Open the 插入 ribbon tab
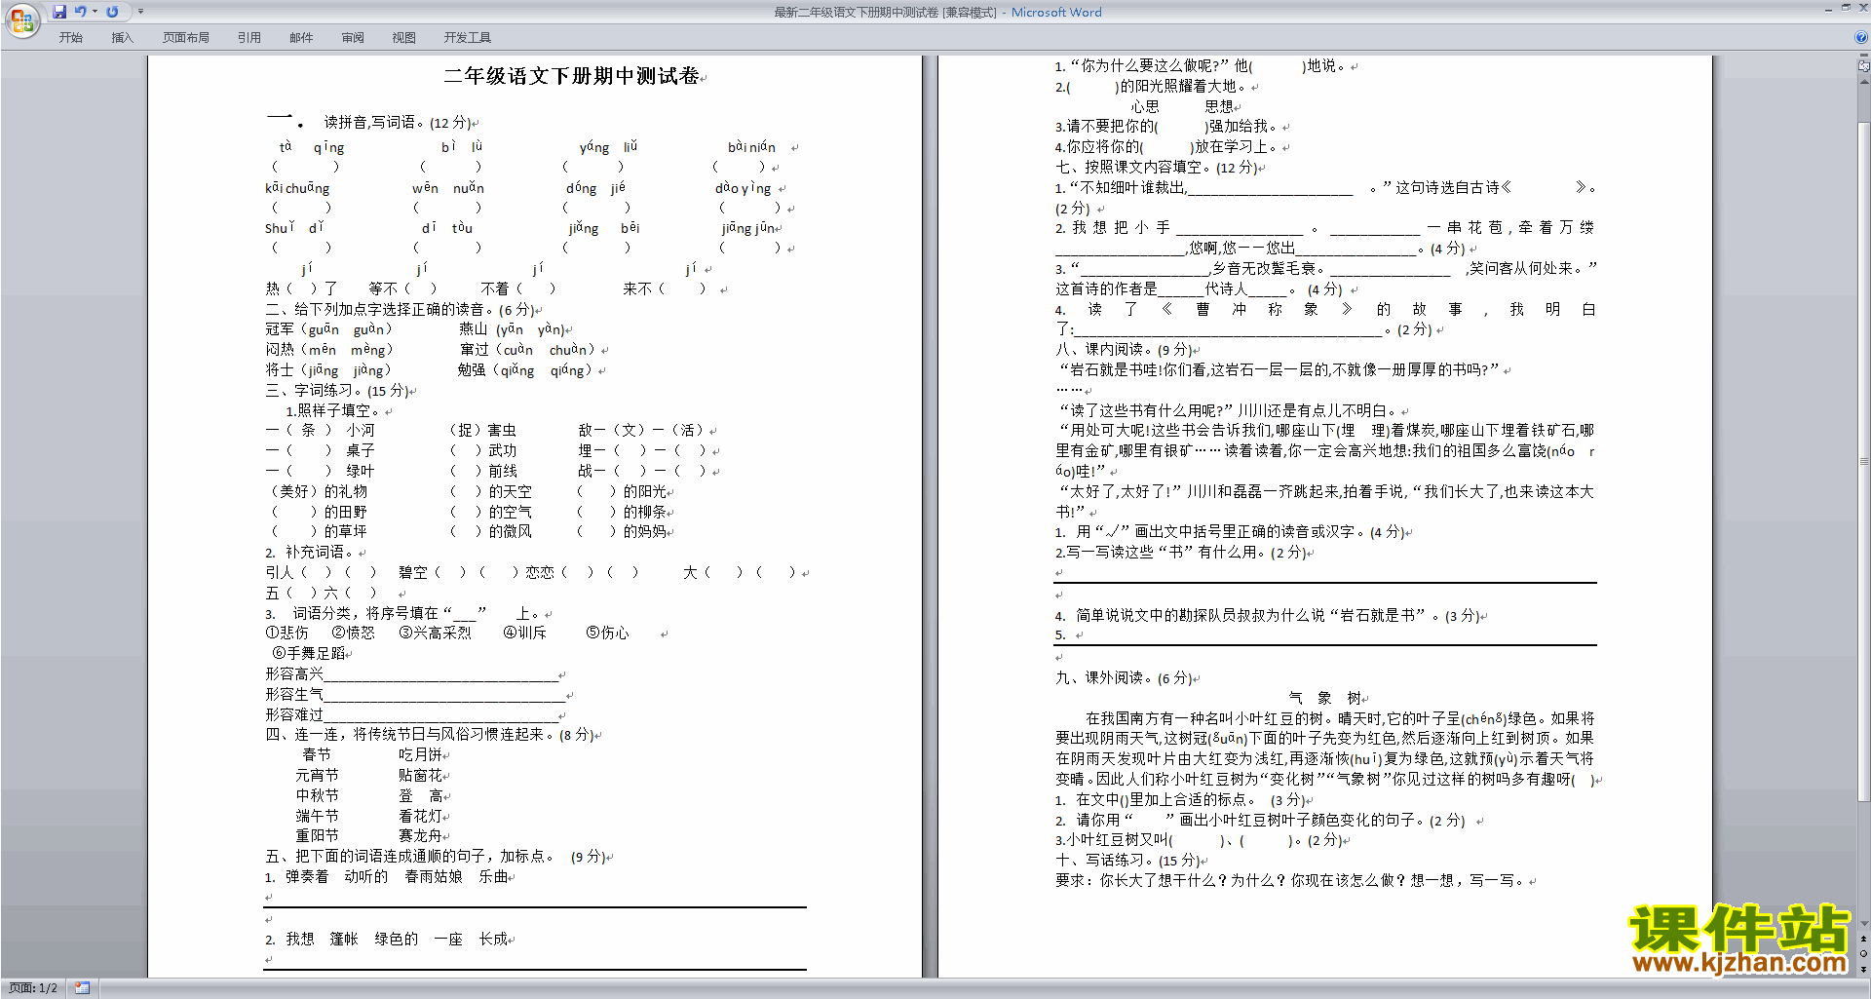Viewport: 1871px width, 999px height. (x=122, y=38)
